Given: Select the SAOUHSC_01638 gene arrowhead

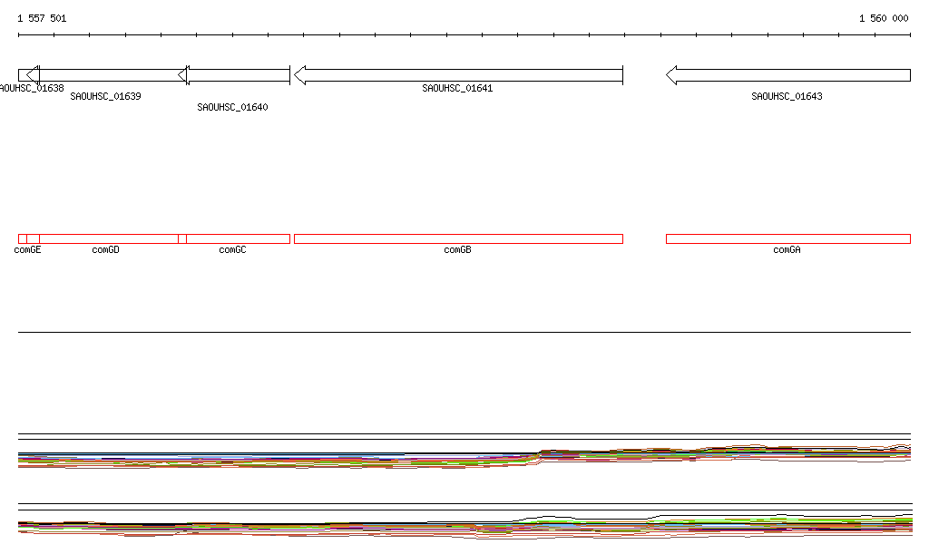Looking at the screenshot, I should 33,75.
